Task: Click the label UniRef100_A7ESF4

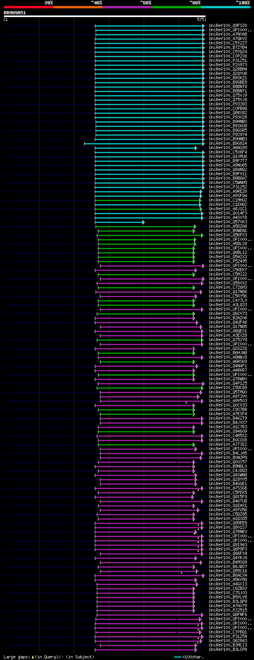Action: (x=228, y=414)
